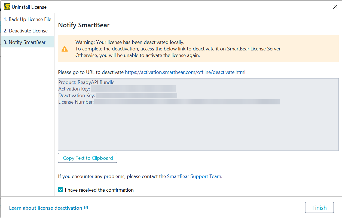Click the external-link icon beside license deactivation link

86,207
